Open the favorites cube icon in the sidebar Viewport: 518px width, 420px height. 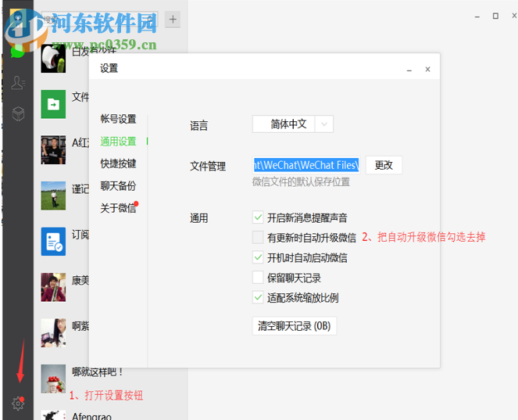click(18, 113)
